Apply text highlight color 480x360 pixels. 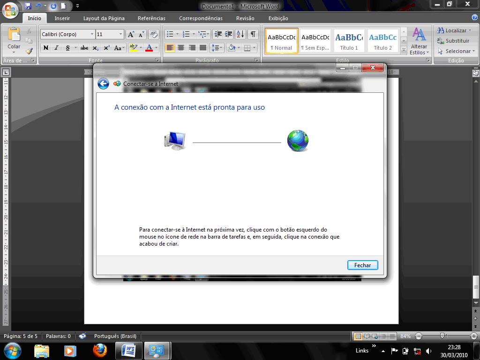pyautogui.click(x=133, y=48)
